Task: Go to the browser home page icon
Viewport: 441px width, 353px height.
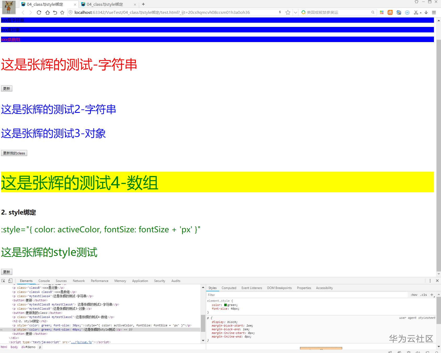Action: 47,13
